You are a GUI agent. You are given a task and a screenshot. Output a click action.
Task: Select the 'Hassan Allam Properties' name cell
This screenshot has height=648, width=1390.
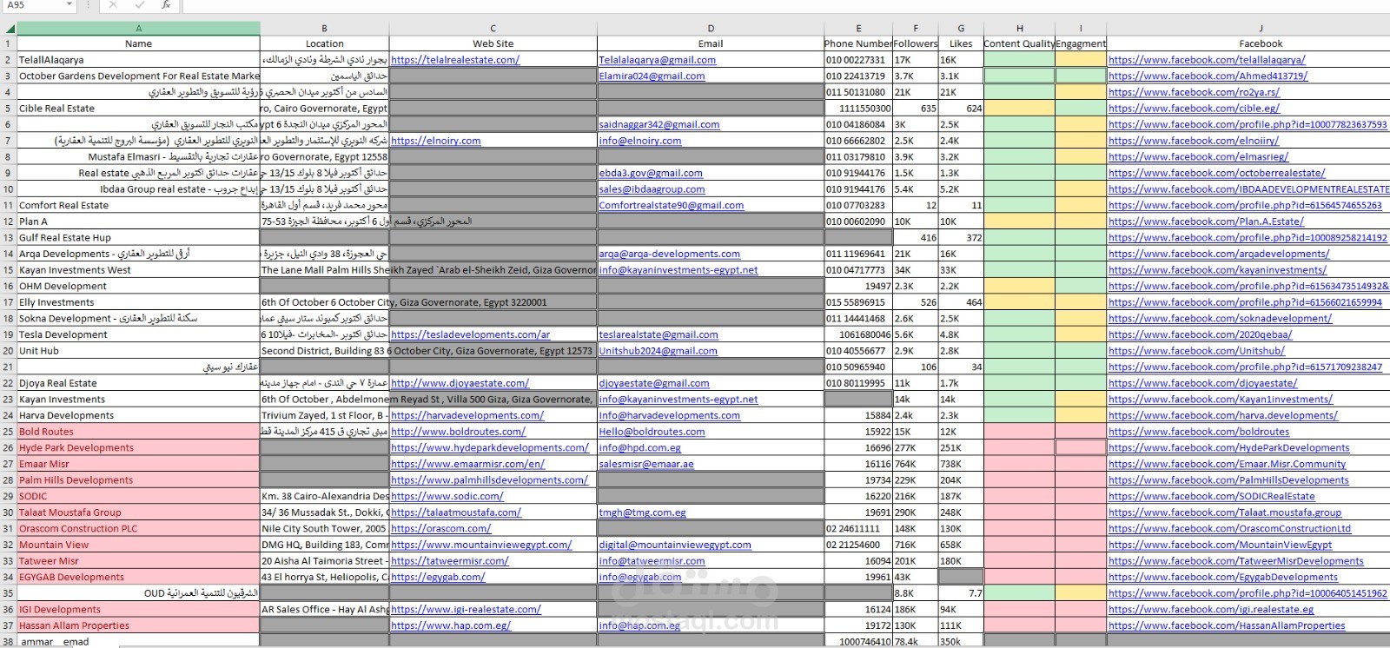click(x=138, y=625)
